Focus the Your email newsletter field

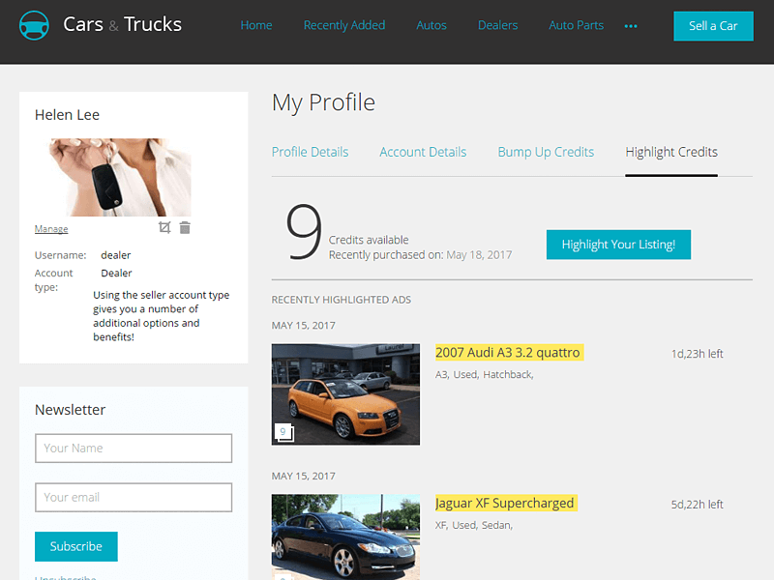[134, 497]
